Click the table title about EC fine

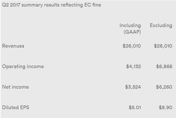coord(52,5)
